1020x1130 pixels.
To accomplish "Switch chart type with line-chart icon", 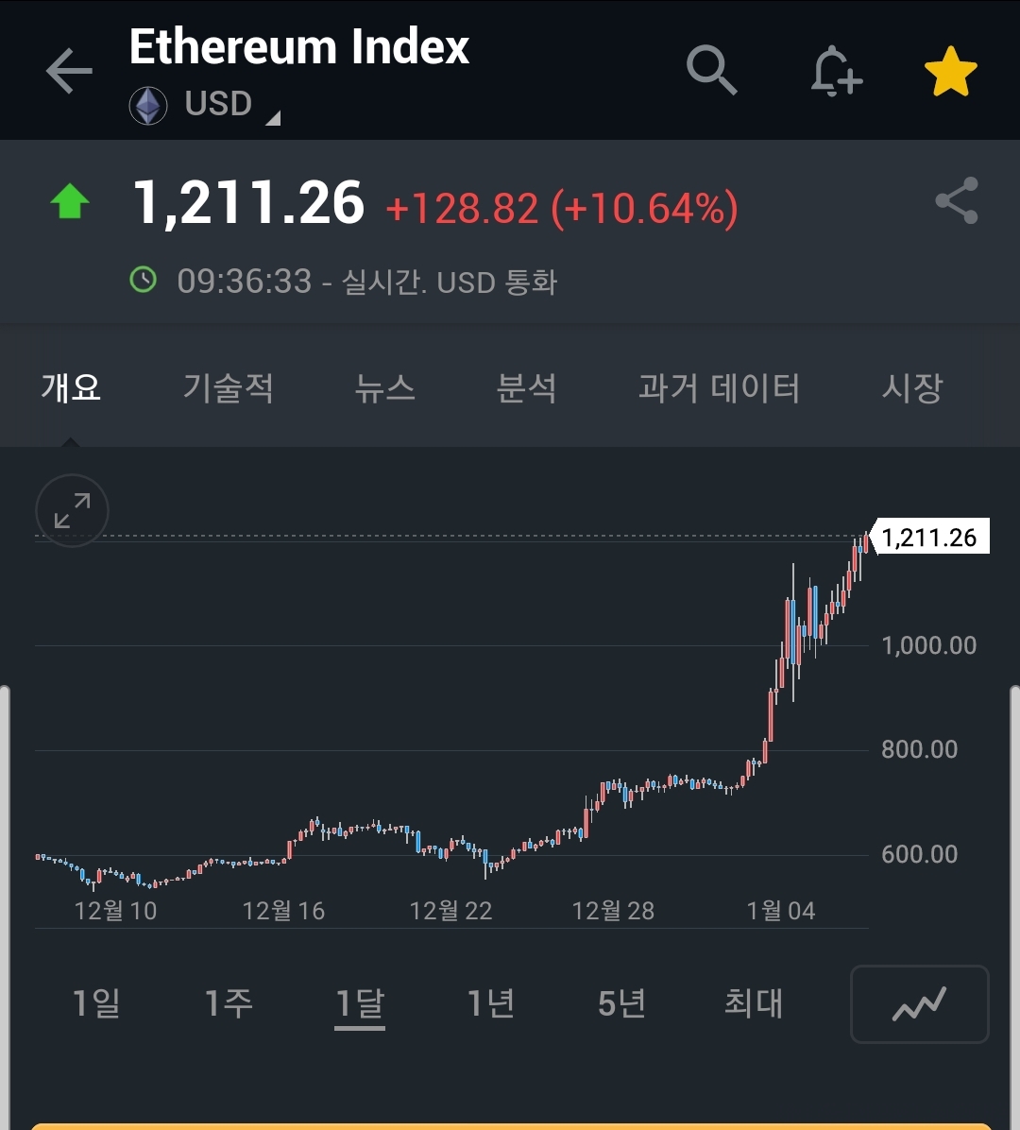I will (919, 1003).
